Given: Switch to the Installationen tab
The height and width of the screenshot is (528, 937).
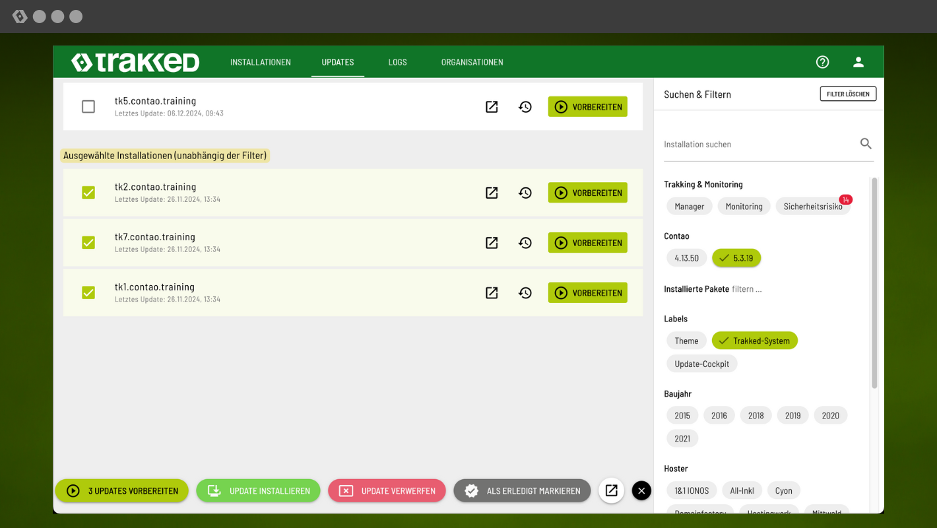Looking at the screenshot, I should (x=260, y=62).
